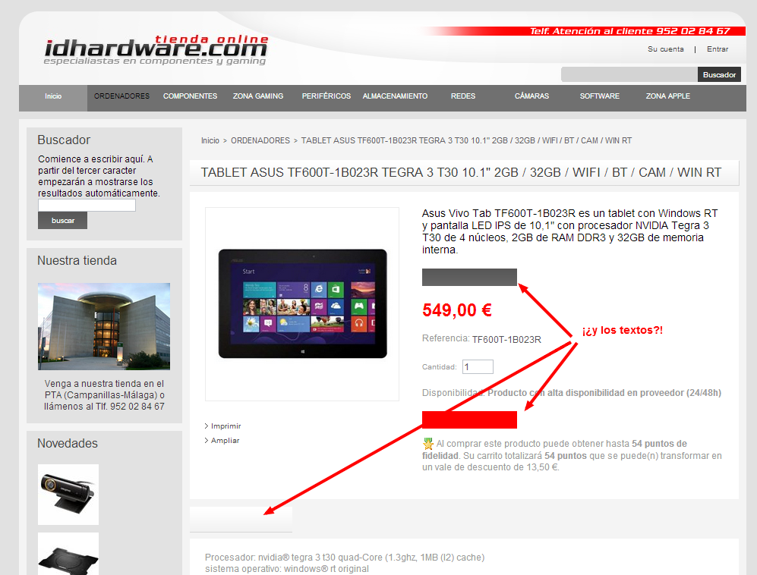Viewport: 757px width, 575px height.
Task: Open the cooling pad product in Novedades
Action: (x=68, y=554)
